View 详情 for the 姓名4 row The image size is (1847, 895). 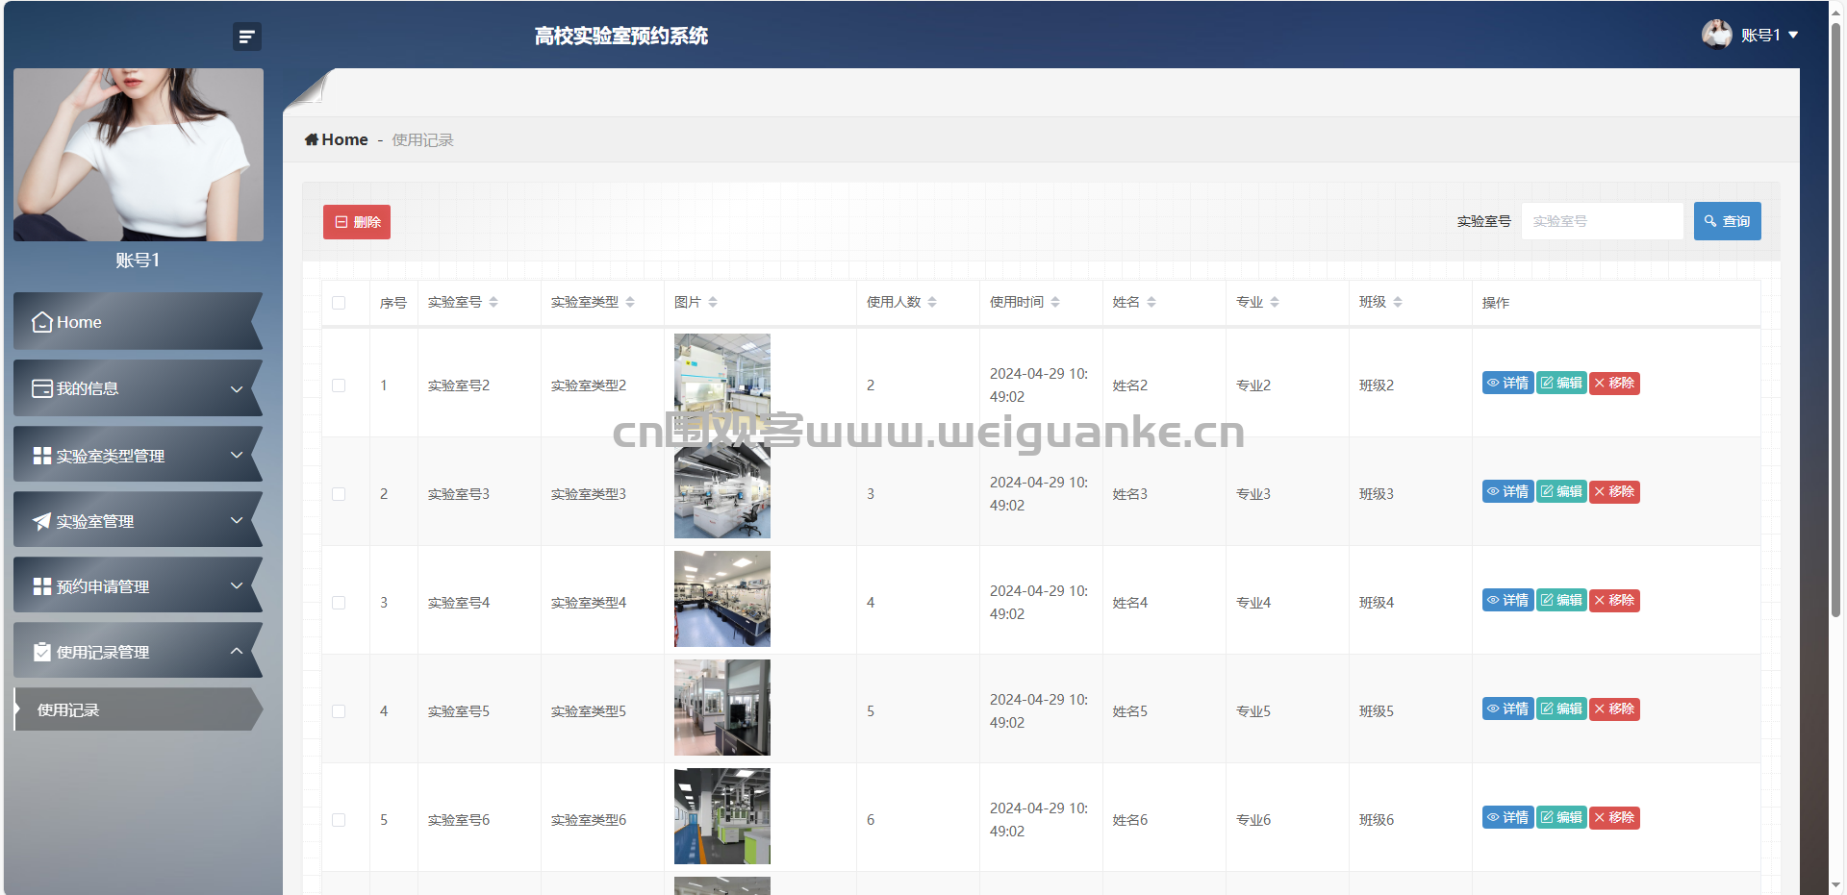(x=1507, y=600)
